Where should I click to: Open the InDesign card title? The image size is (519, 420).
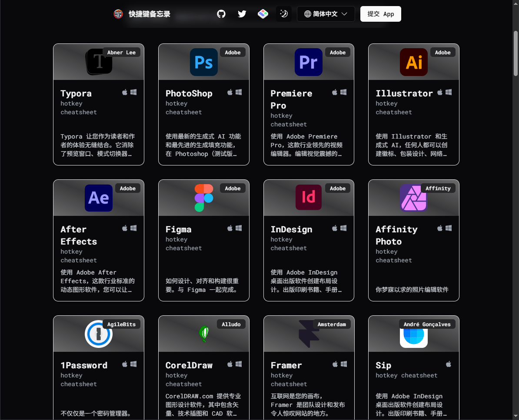[x=291, y=229]
